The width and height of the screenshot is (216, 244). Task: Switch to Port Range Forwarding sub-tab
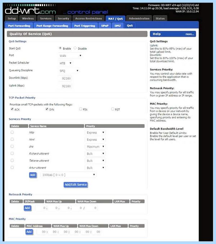tap(52, 26)
